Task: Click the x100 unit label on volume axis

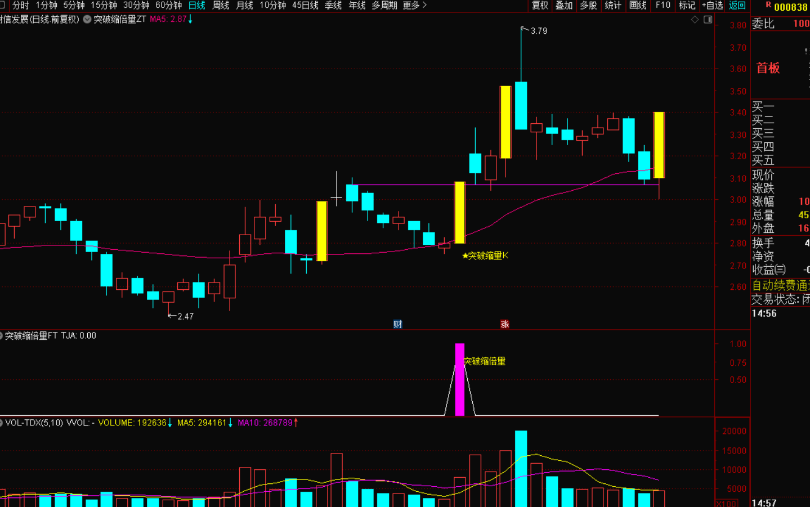Action: click(726, 503)
